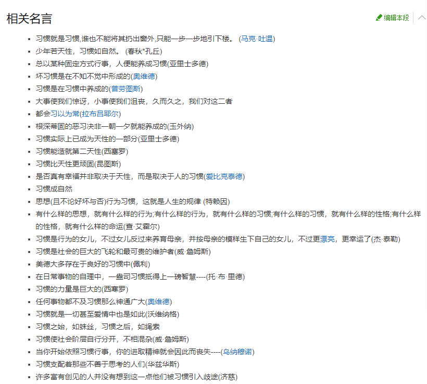Collapse the 相关名言 section with the chevron
This screenshot has height=384, width=427.
(x=422, y=18)
